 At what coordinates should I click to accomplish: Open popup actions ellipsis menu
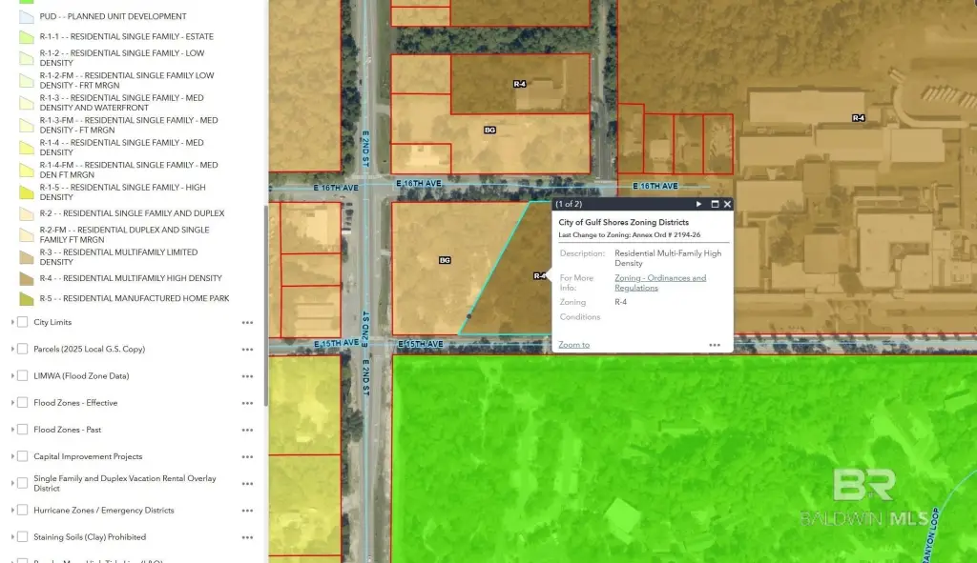coord(714,345)
